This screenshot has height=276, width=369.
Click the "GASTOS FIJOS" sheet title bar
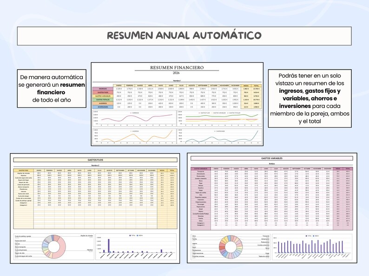click(x=95, y=160)
